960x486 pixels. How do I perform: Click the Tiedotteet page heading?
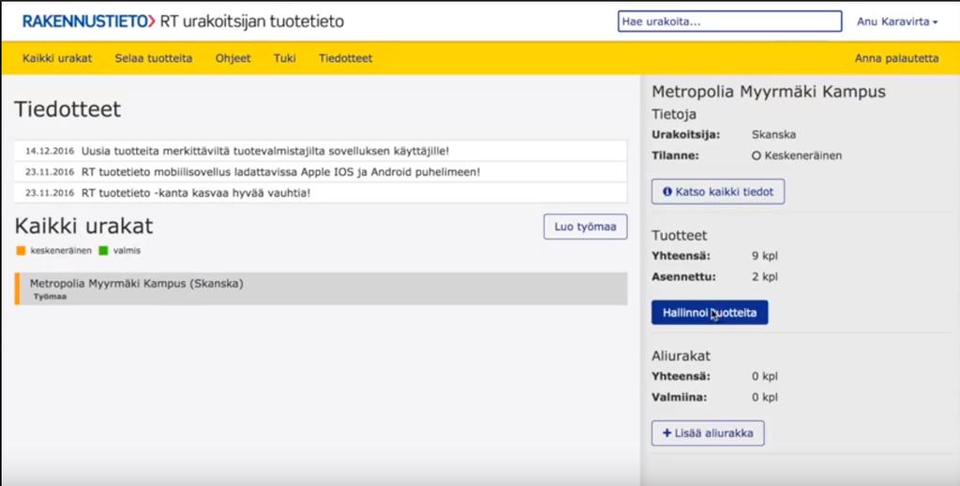[x=67, y=110]
